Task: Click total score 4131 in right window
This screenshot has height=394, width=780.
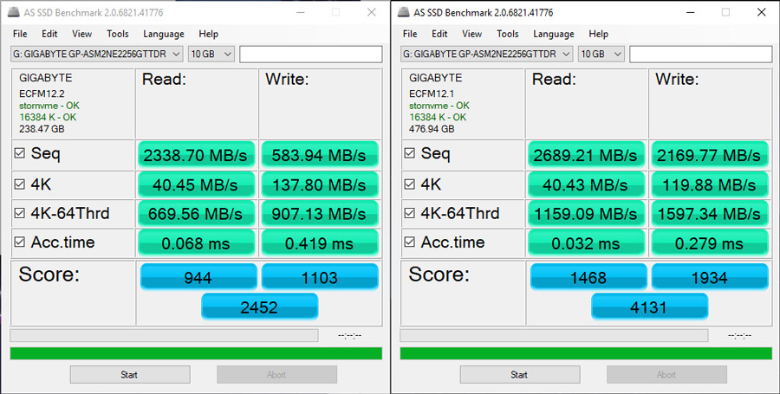Action: pyautogui.click(x=649, y=307)
